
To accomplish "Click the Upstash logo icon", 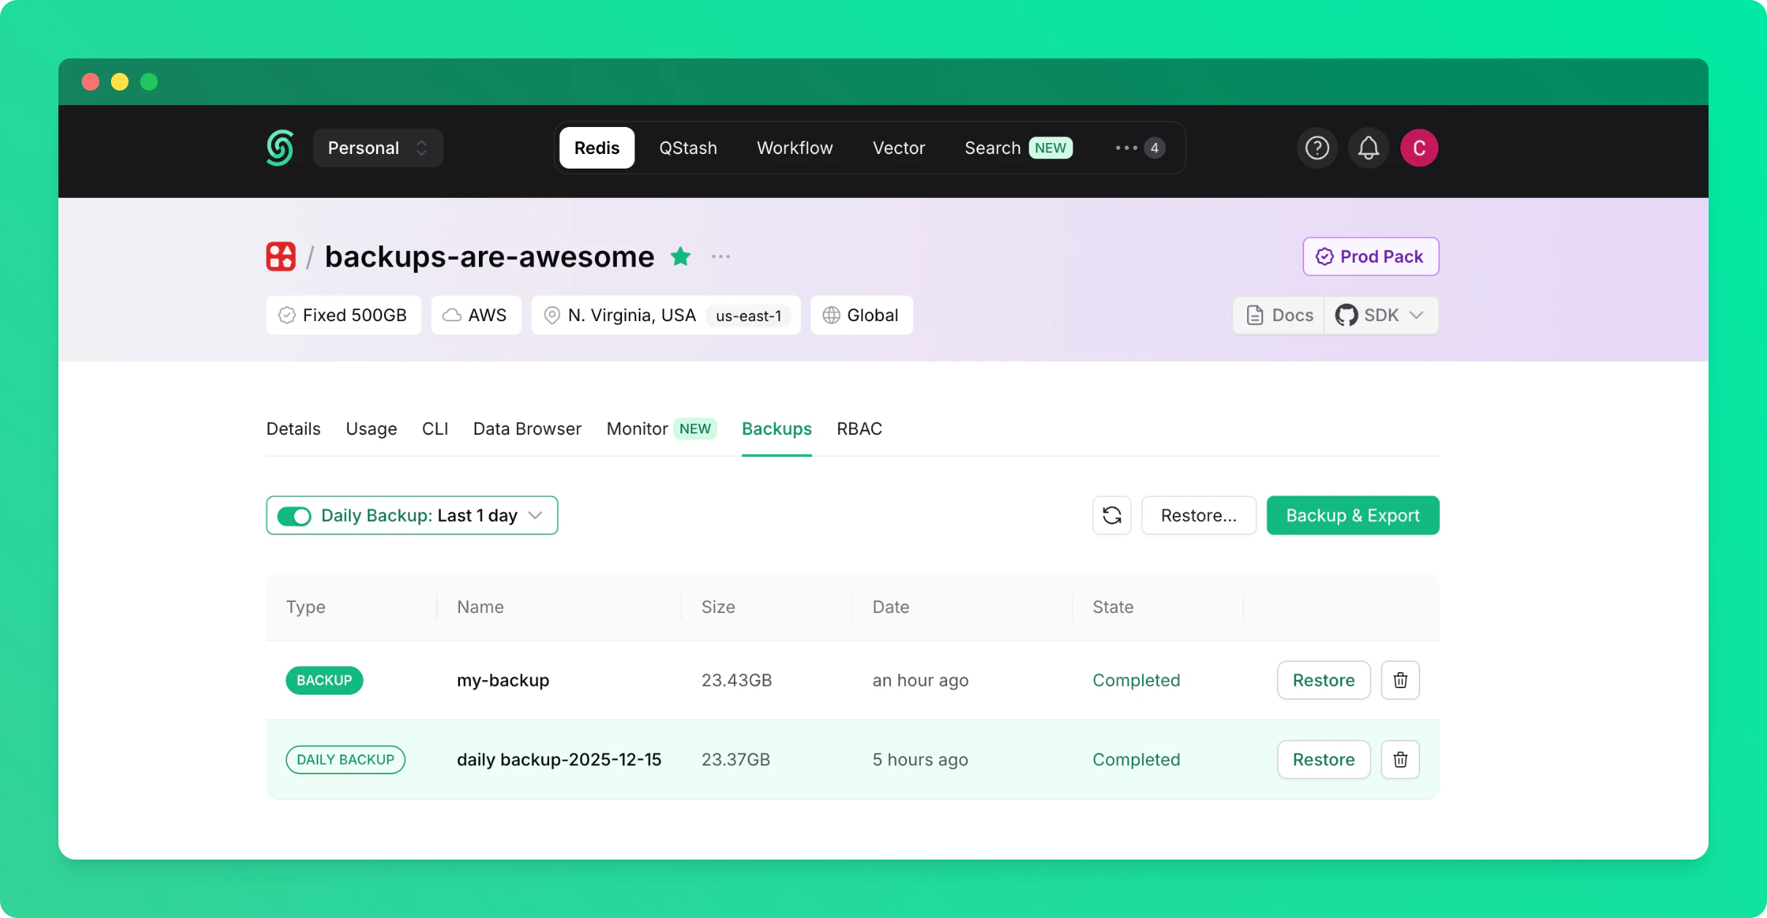I will (x=280, y=148).
